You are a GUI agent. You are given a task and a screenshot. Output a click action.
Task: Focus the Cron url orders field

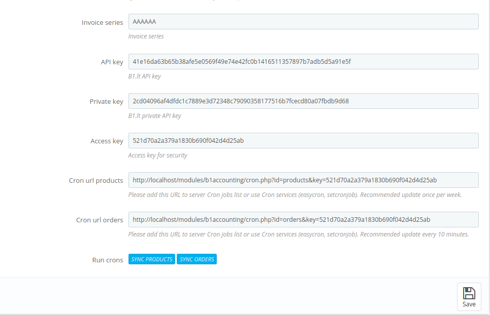pyautogui.click(x=303, y=220)
